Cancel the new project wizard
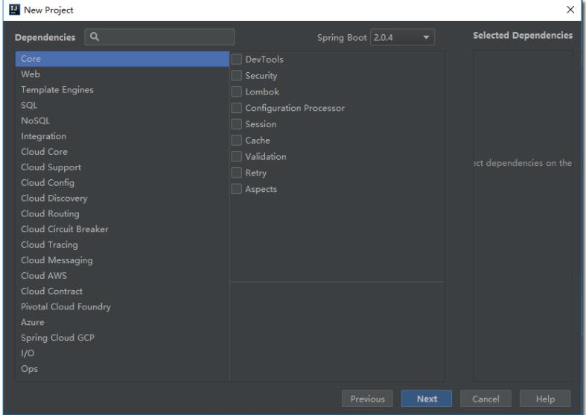The height and width of the screenshot is (415, 586). [485, 399]
